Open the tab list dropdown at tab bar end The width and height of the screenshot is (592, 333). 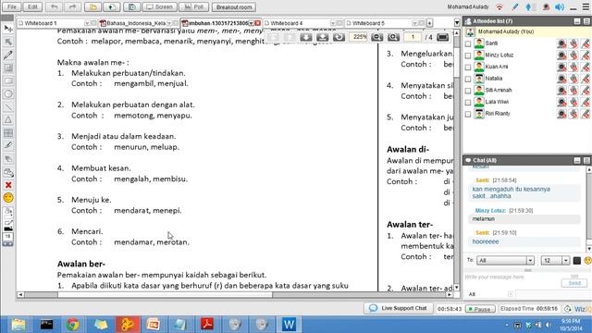[x=456, y=23]
